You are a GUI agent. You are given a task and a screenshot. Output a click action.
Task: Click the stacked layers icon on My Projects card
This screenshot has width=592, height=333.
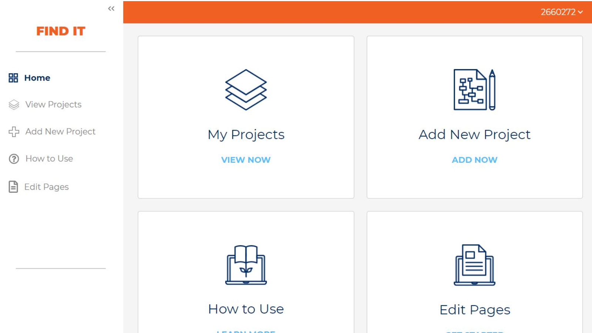click(246, 90)
